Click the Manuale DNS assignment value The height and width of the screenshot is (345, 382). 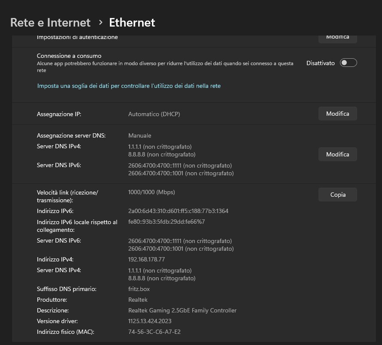point(139,135)
